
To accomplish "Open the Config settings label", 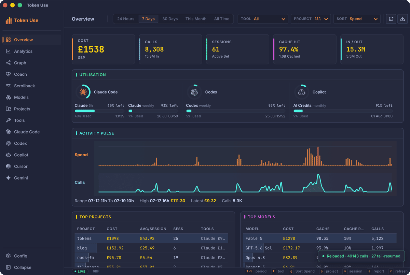I will tap(20, 256).
